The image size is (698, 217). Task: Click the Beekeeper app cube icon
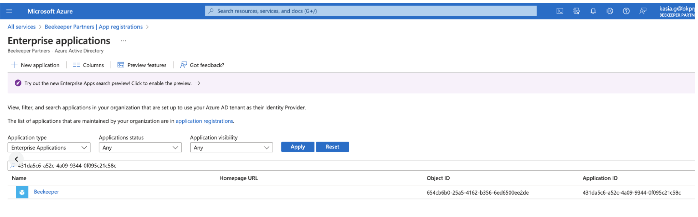pyautogui.click(x=22, y=192)
